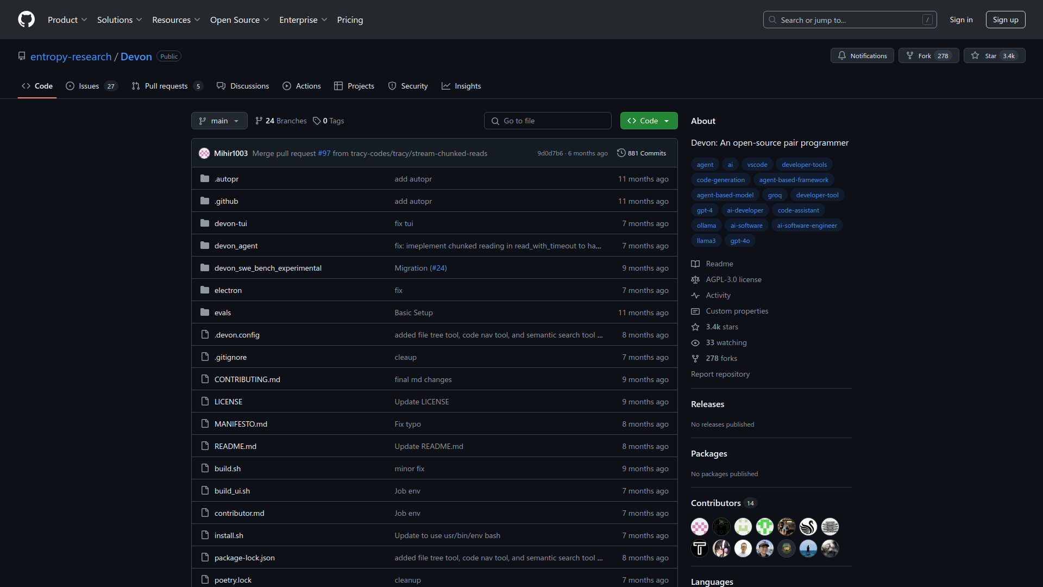Expand the Open Source menu
The image size is (1043, 587).
pyautogui.click(x=240, y=20)
